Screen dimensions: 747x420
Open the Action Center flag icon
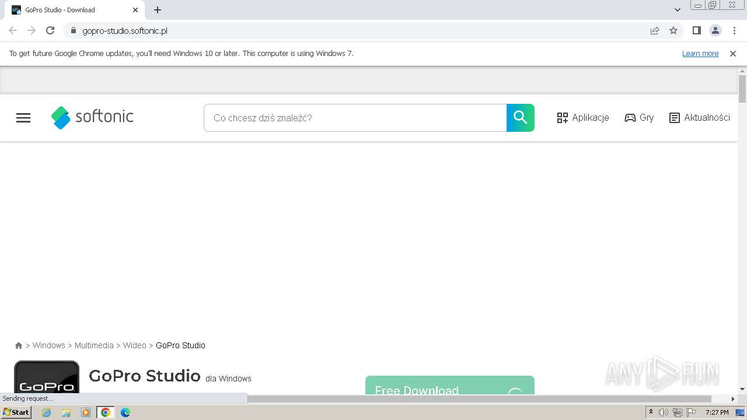[x=692, y=412]
